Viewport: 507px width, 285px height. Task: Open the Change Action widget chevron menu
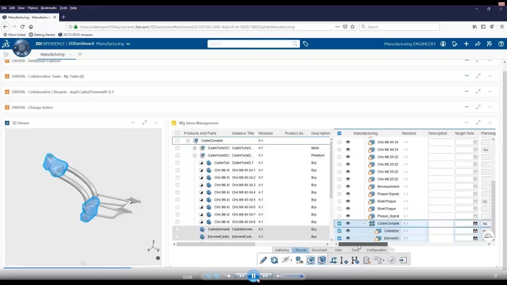pos(490,107)
